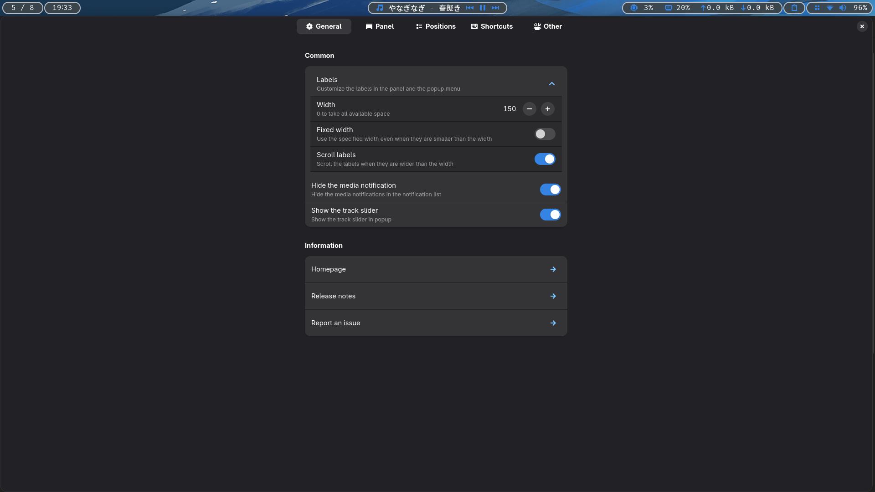
Task: Turn off Scroll labels switch
Action: [545, 159]
